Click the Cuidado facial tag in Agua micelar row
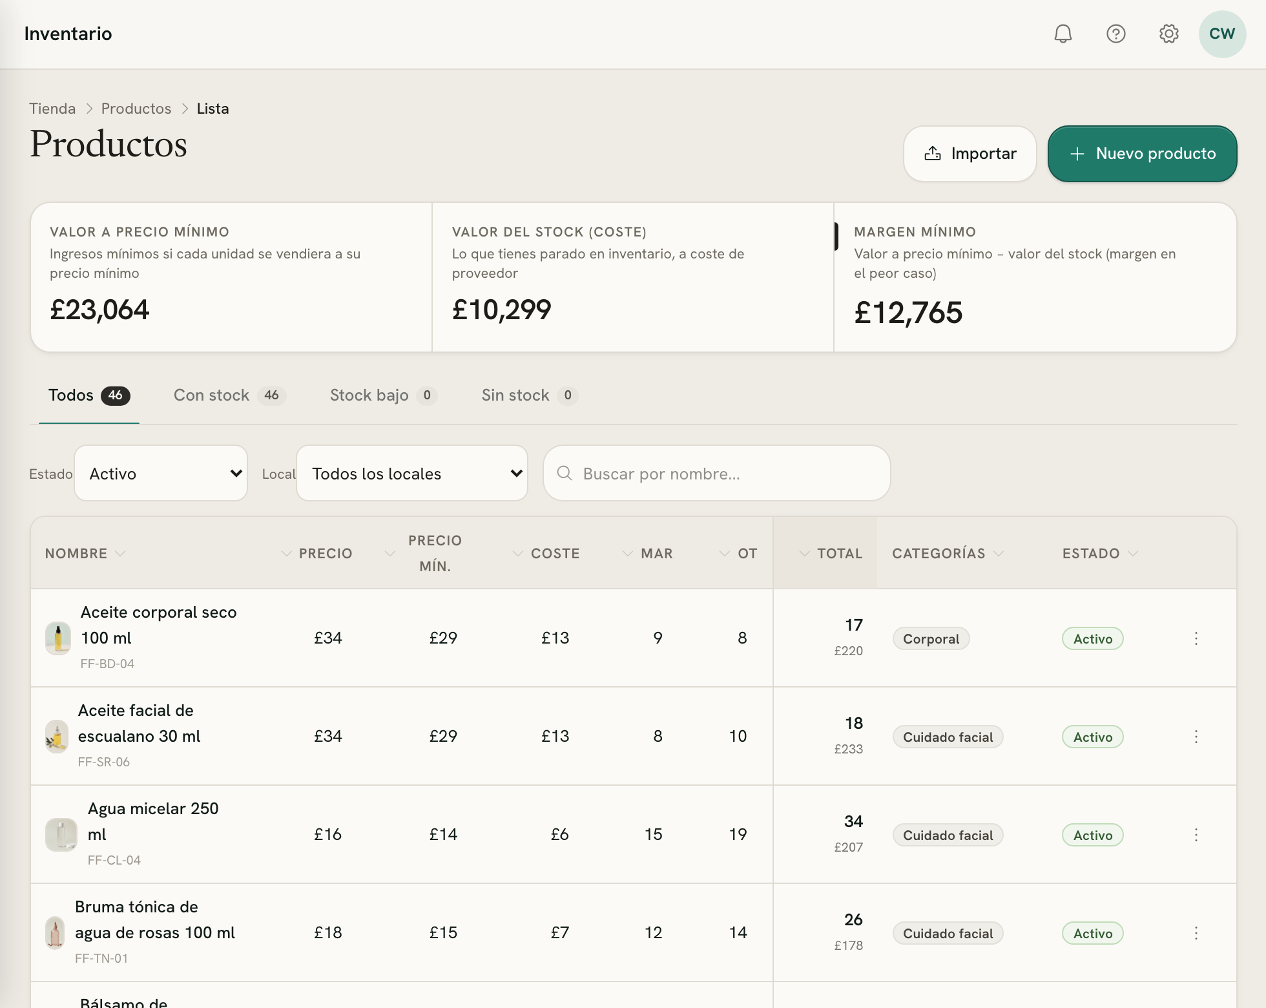Viewport: 1266px width, 1008px height. click(948, 835)
